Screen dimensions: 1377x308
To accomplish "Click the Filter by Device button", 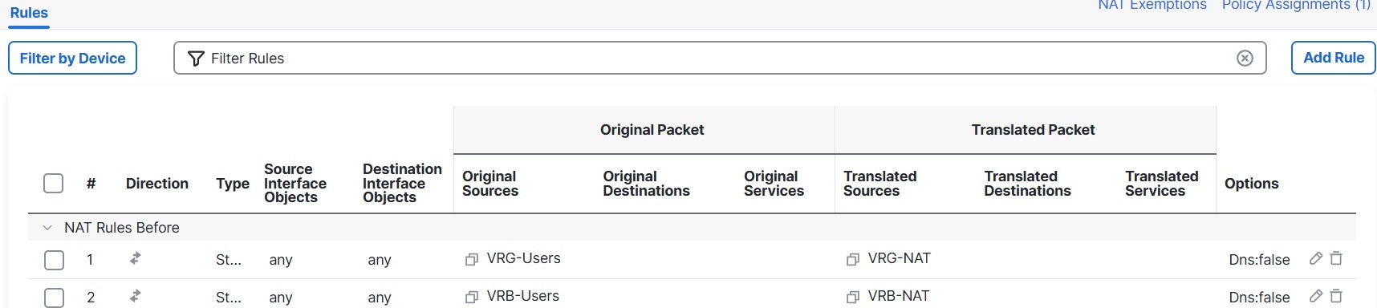I will pyautogui.click(x=72, y=58).
